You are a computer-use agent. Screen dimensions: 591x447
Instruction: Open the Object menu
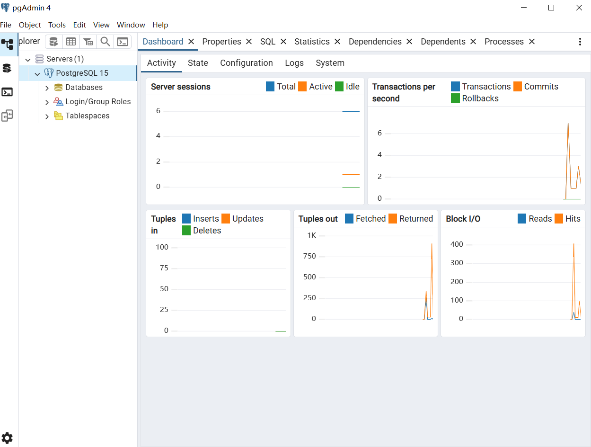pyautogui.click(x=30, y=25)
